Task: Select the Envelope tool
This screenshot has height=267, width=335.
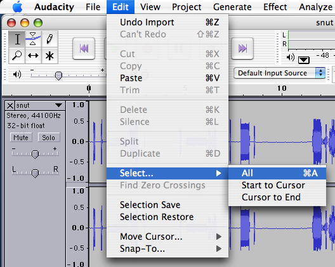Action: tap(33, 39)
